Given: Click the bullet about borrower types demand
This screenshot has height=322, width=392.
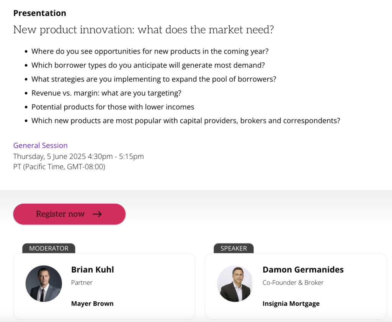Looking at the screenshot, I should pos(148,65).
